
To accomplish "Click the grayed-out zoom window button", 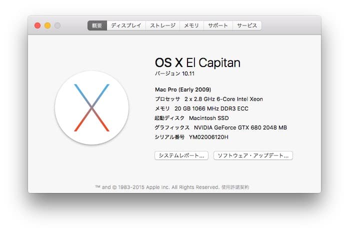I will point(57,25).
